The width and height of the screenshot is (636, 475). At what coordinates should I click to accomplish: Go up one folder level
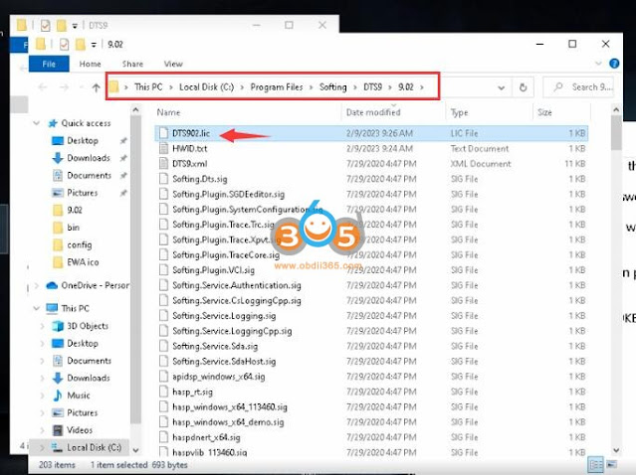(x=97, y=87)
